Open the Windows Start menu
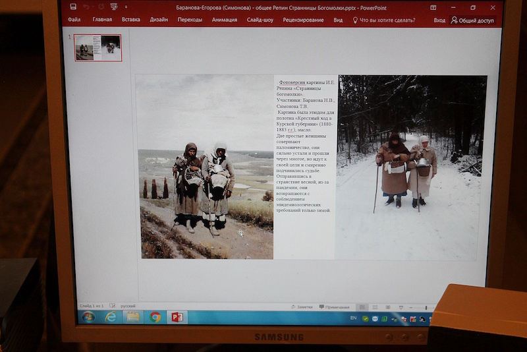527x352 pixels. [x=88, y=316]
